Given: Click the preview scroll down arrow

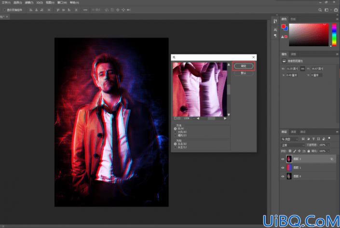Looking at the screenshot, I should coord(229,115).
